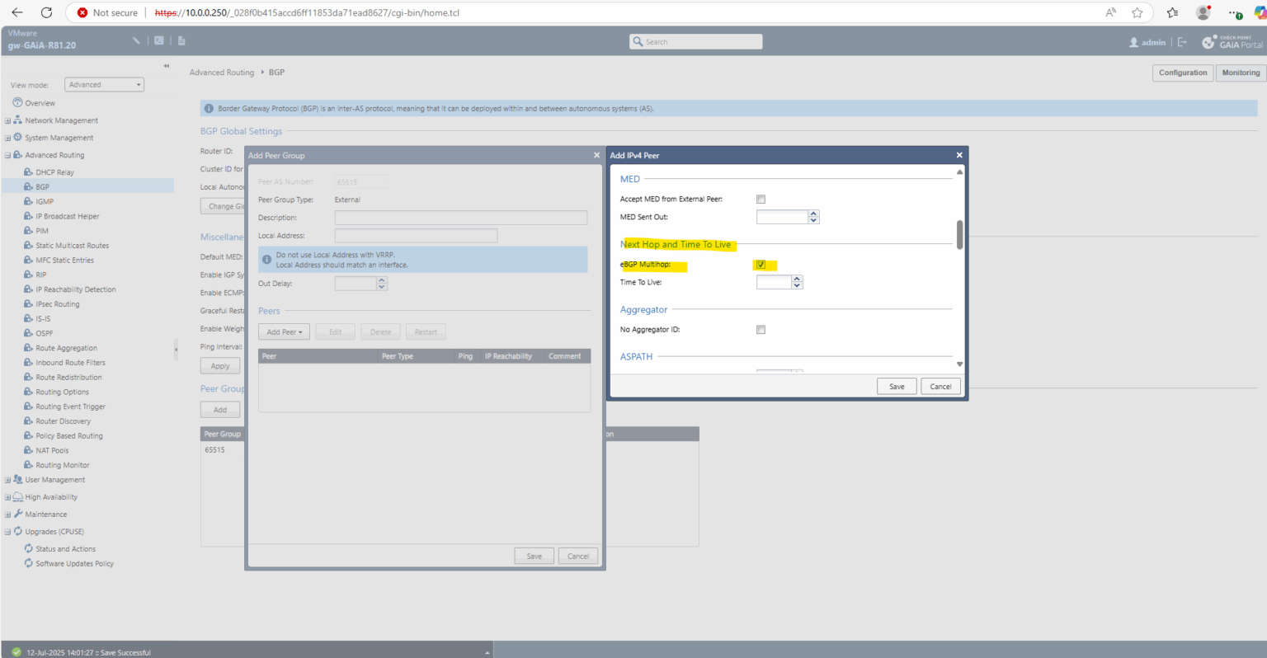Click the Add IPv4 Peer dialog scrollbar
This screenshot has height=658, width=1267.
(x=959, y=234)
